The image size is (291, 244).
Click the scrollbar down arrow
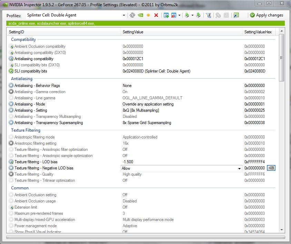pyautogui.click(x=282, y=230)
